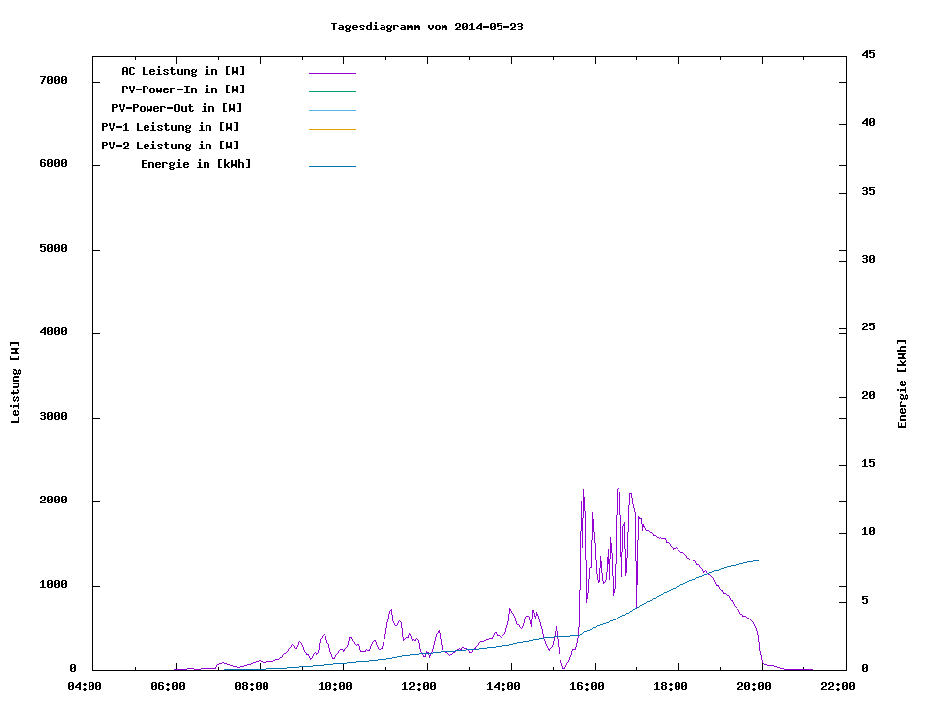Select the AC Leistung in [W] legend label
This screenshot has height=708, width=944.
[183, 71]
